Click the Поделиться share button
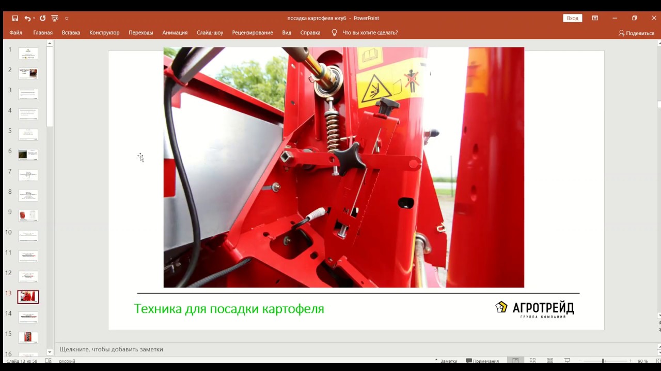This screenshot has height=371, width=661. [636, 33]
